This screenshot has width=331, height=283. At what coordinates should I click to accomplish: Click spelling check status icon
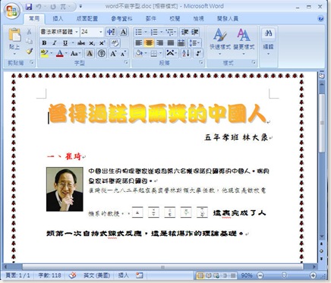pos(73,275)
